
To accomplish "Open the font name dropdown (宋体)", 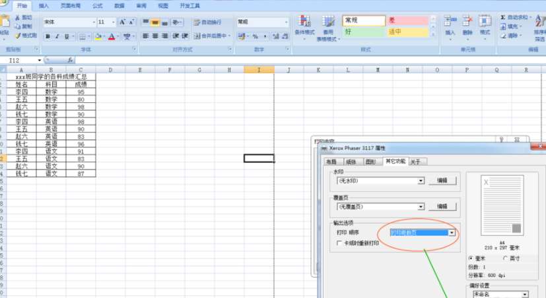I will (94, 22).
